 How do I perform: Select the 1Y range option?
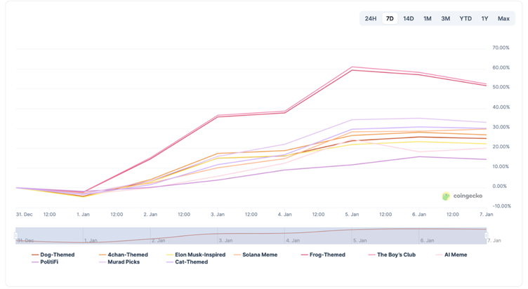[484, 18]
